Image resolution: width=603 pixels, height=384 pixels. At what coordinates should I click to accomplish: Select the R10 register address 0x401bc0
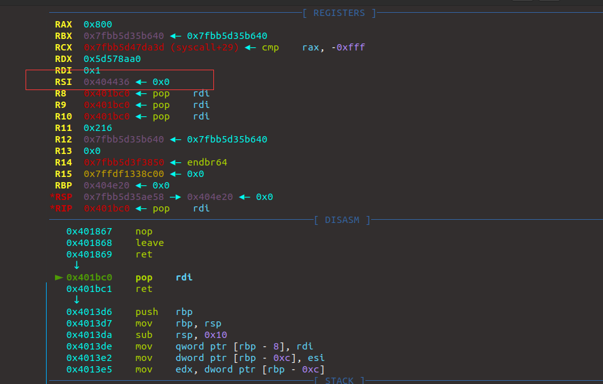pyautogui.click(x=107, y=116)
